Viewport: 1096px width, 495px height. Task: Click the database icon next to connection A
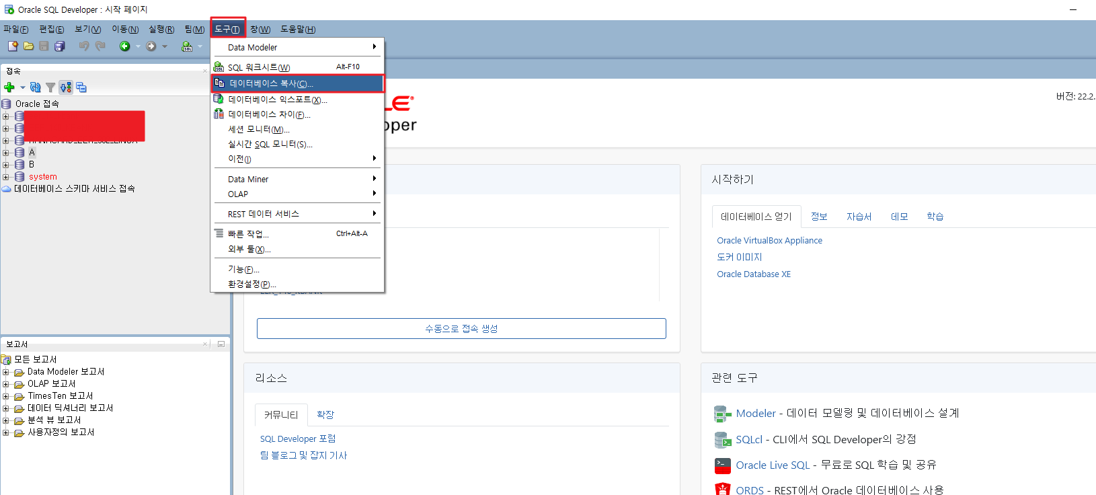pos(19,152)
